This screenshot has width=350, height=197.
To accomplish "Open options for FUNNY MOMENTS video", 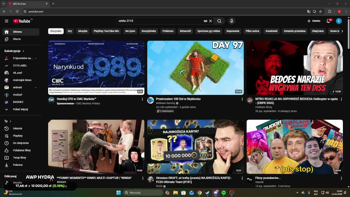I will click(x=143, y=178).
